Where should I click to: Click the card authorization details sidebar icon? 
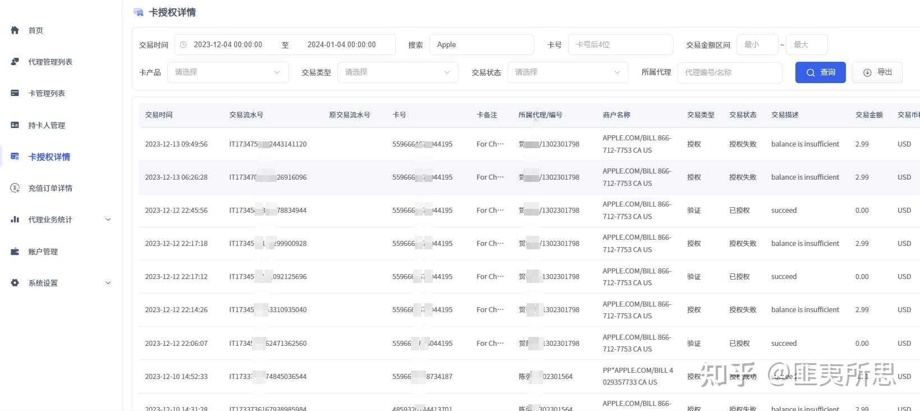click(15, 157)
